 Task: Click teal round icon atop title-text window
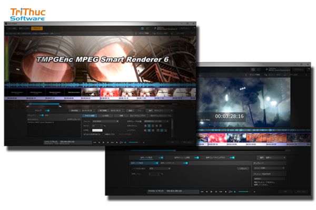point(142,28)
